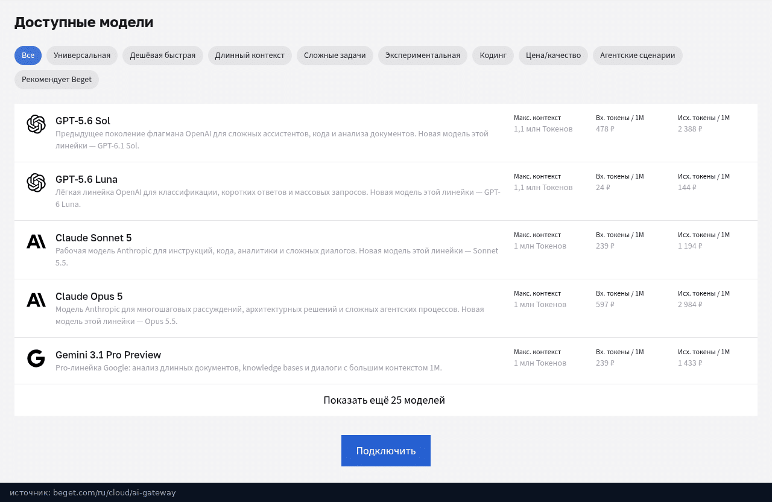Click Gemini output price '1 433 ₽'

click(690, 363)
